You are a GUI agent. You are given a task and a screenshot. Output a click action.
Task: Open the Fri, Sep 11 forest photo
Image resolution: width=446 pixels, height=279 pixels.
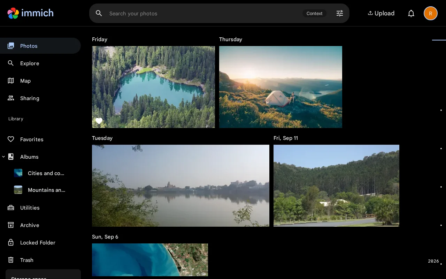click(336, 186)
